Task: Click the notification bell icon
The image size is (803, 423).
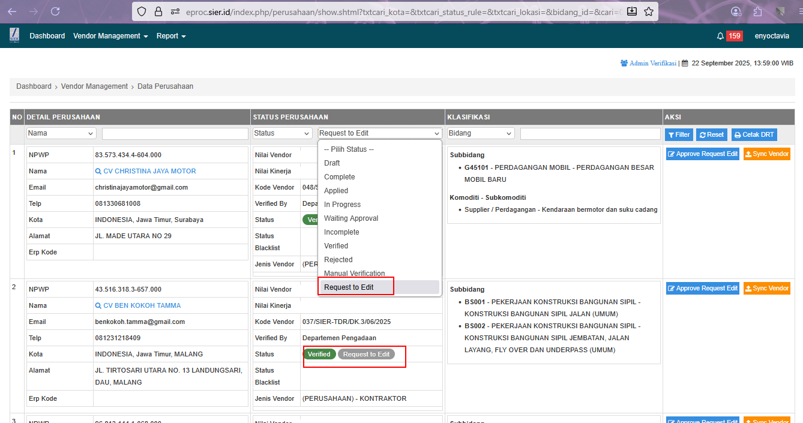Action: tap(720, 36)
